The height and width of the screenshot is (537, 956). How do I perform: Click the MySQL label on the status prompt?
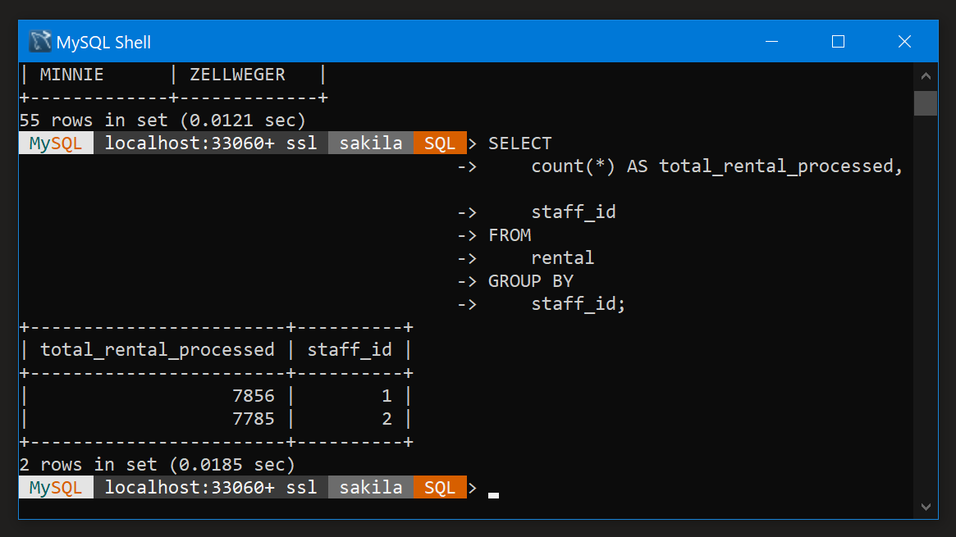point(54,142)
